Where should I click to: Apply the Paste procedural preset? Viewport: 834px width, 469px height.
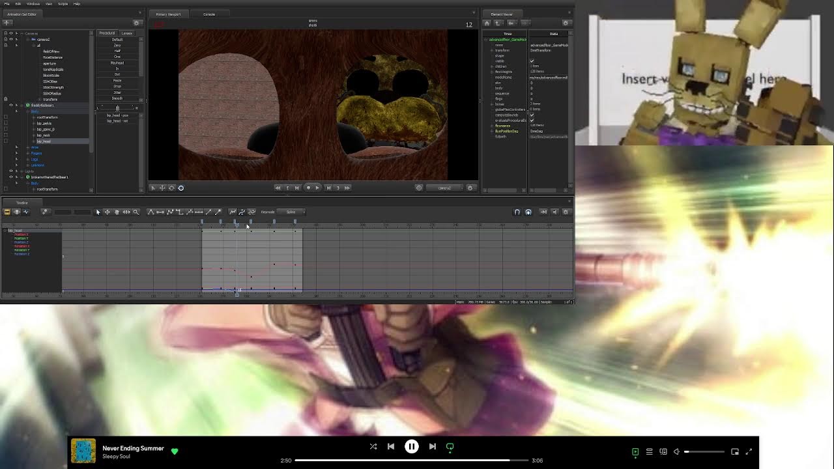(x=117, y=81)
